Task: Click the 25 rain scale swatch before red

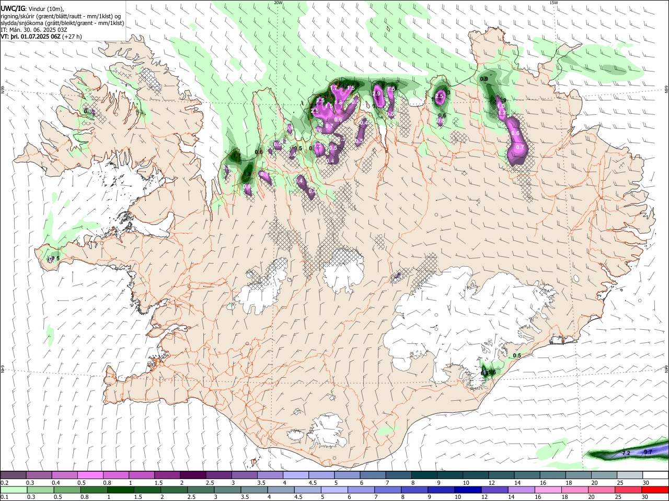Action: (x=628, y=490)
